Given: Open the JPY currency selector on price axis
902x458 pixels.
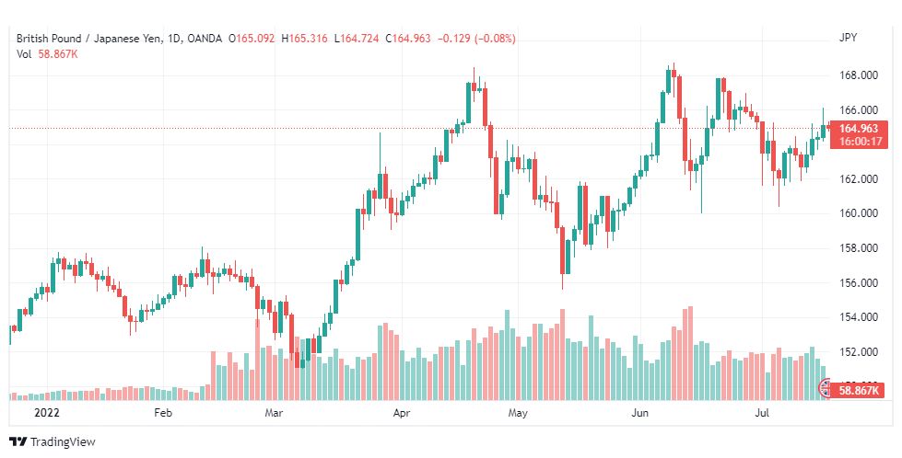Looking at the screenshot, I should 848,38.
